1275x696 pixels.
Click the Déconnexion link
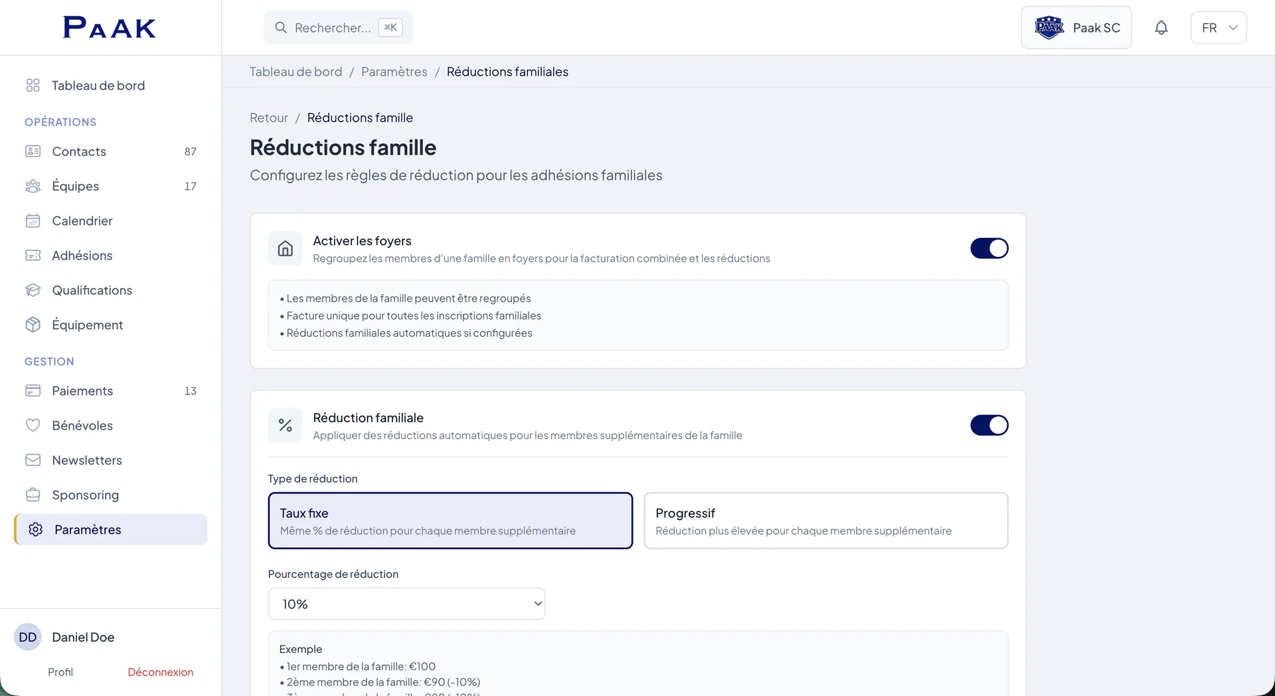point(161,672)
